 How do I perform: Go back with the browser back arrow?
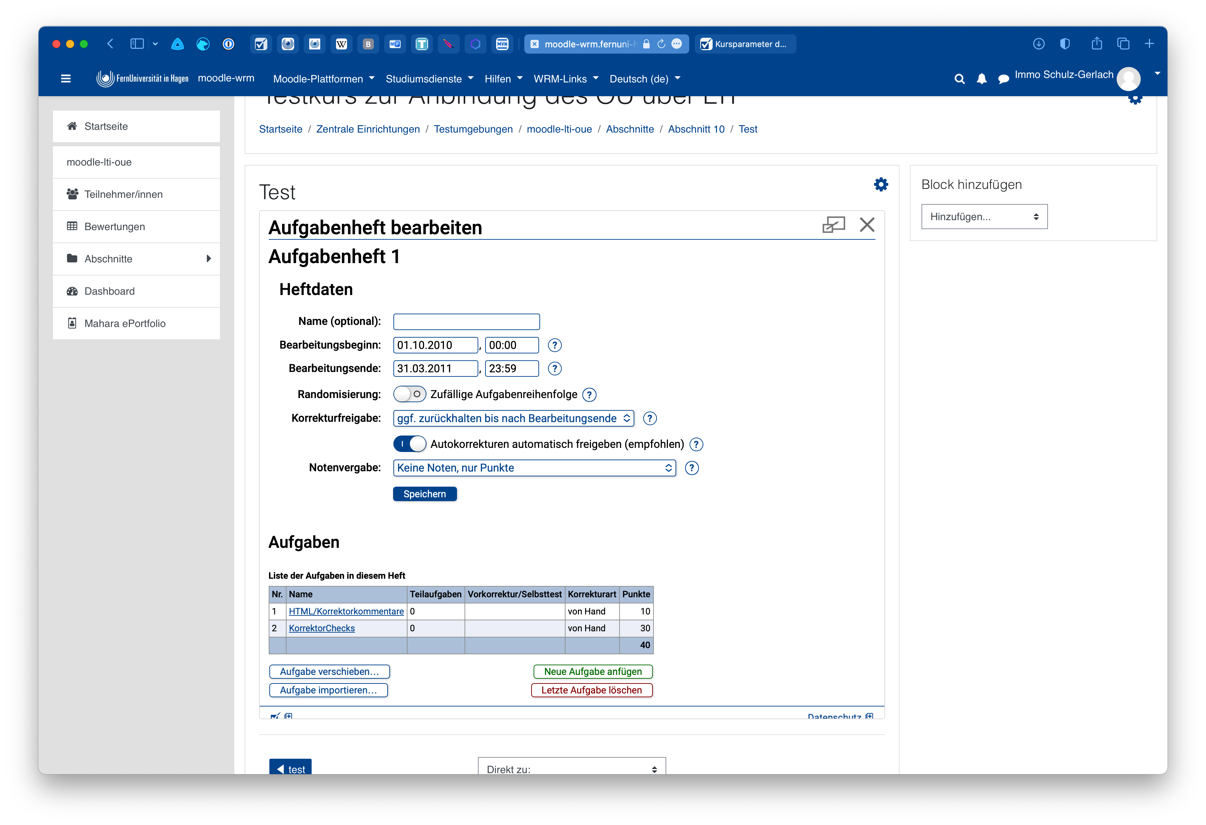click(x=110, y=44)
